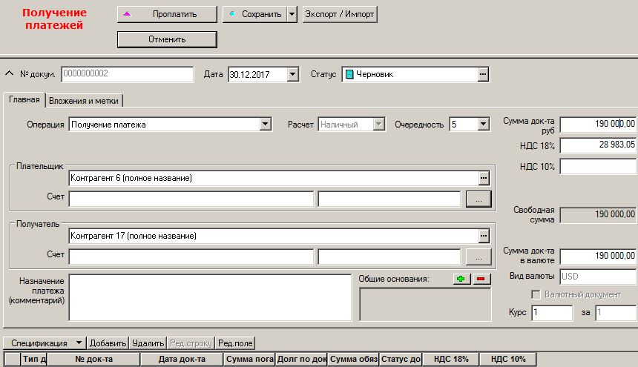Expand the Расчет Наличный dropdown

point(379,125)
